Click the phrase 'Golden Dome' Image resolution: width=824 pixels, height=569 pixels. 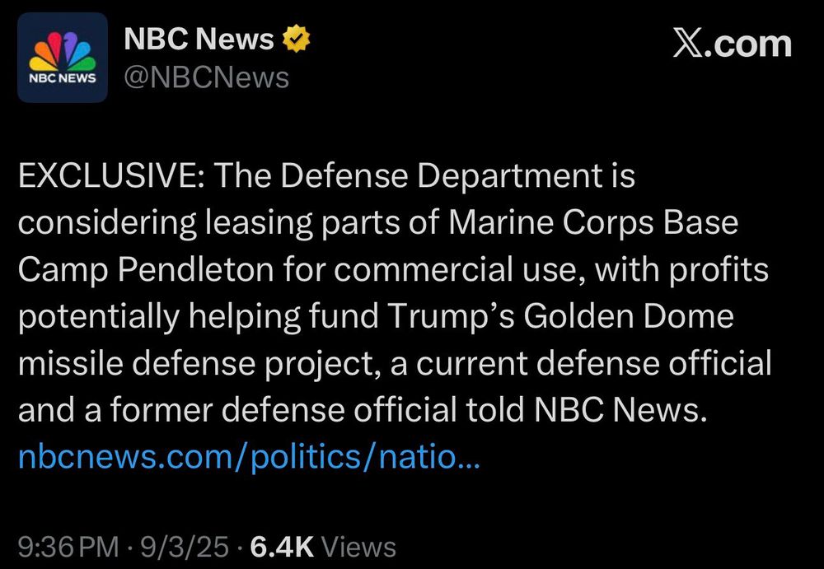coord(628,316)
